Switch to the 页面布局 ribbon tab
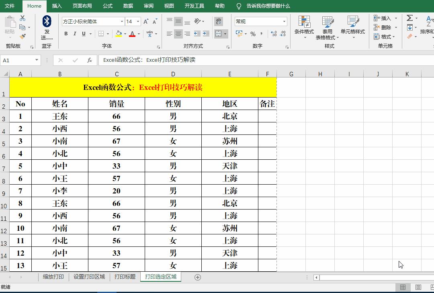Image resolution: width=434 pixels, height=293 pixels. [x=82, y=6]
